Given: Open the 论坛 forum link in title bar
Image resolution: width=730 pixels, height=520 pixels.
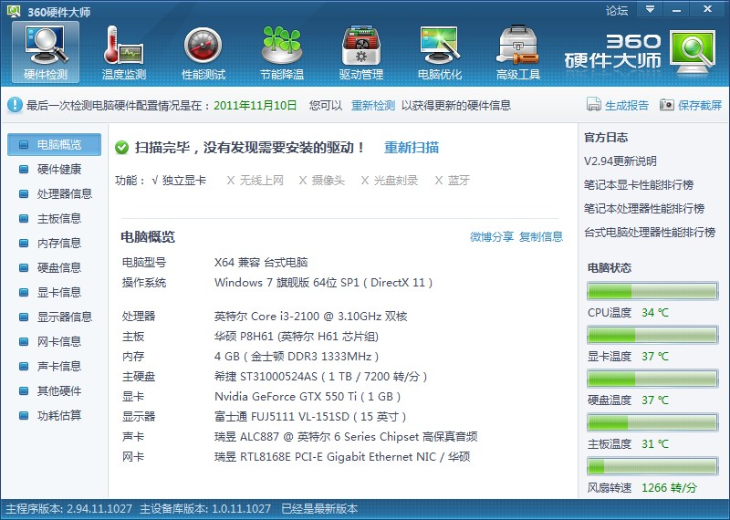Looking at the screenshot, I should click(617, 11).
